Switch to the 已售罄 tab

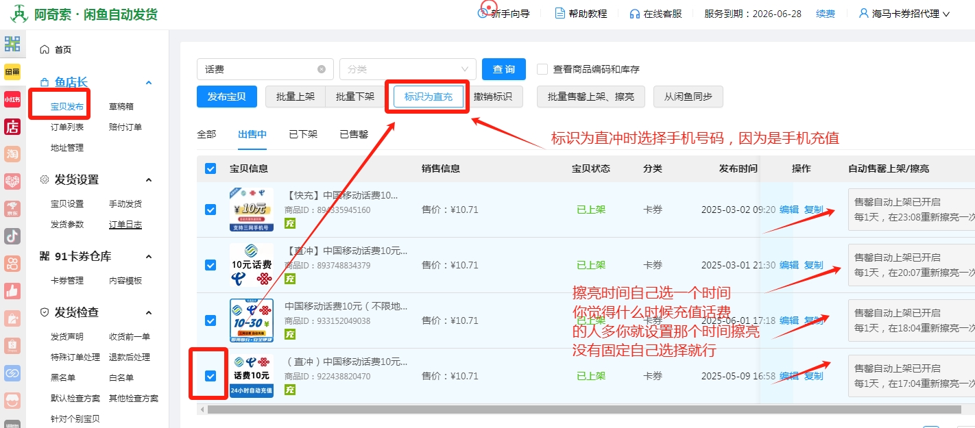coord(354,134)
